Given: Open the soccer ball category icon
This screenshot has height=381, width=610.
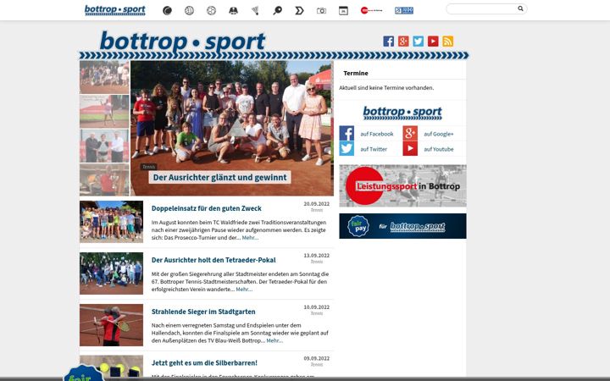Looking at the screenshot, I should click(x=211, y=10).
